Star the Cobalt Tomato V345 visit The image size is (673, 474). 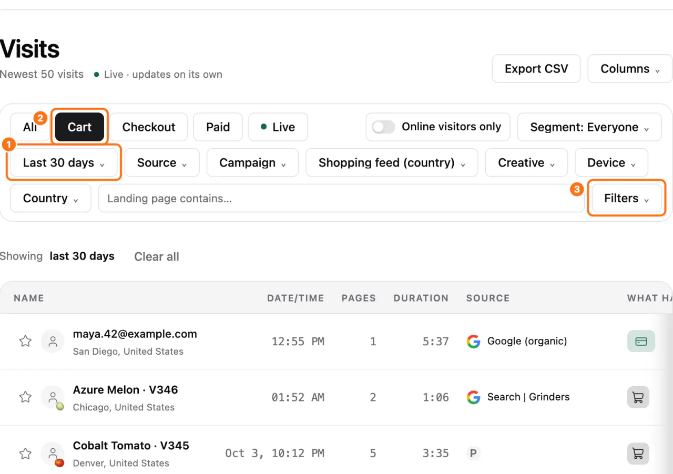(25, 453)
